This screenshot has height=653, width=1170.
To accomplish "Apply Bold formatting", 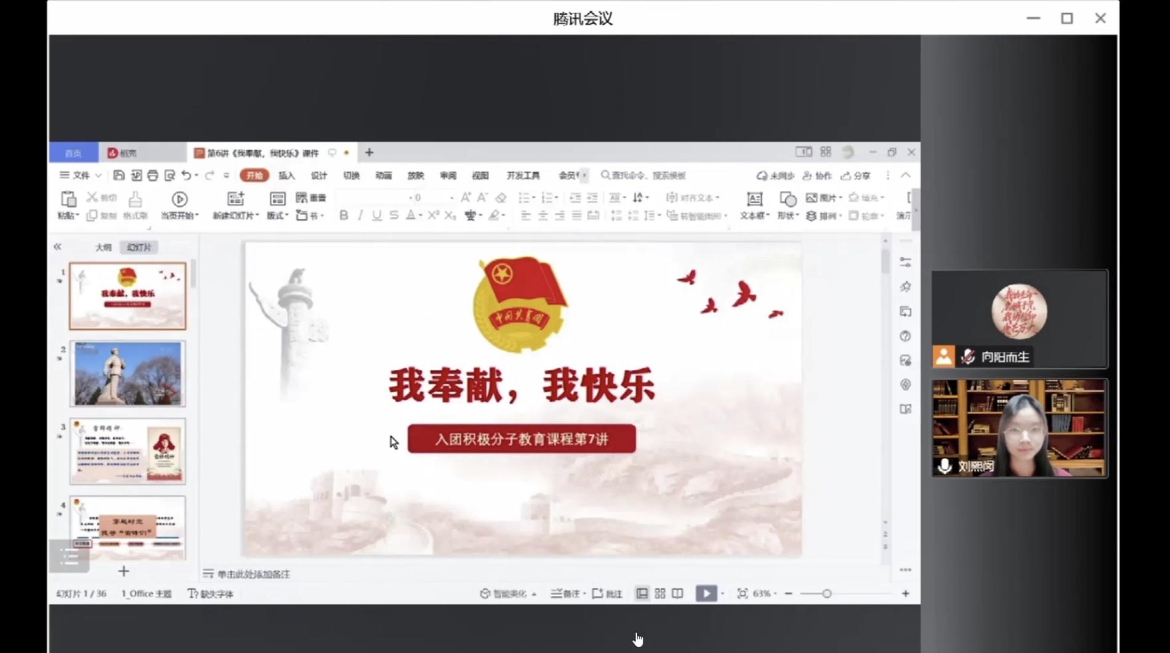I will tap(344, 215).
